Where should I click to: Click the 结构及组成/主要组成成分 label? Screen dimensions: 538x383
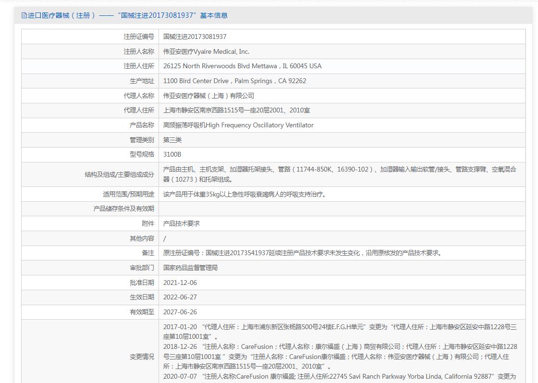(120, 174)
